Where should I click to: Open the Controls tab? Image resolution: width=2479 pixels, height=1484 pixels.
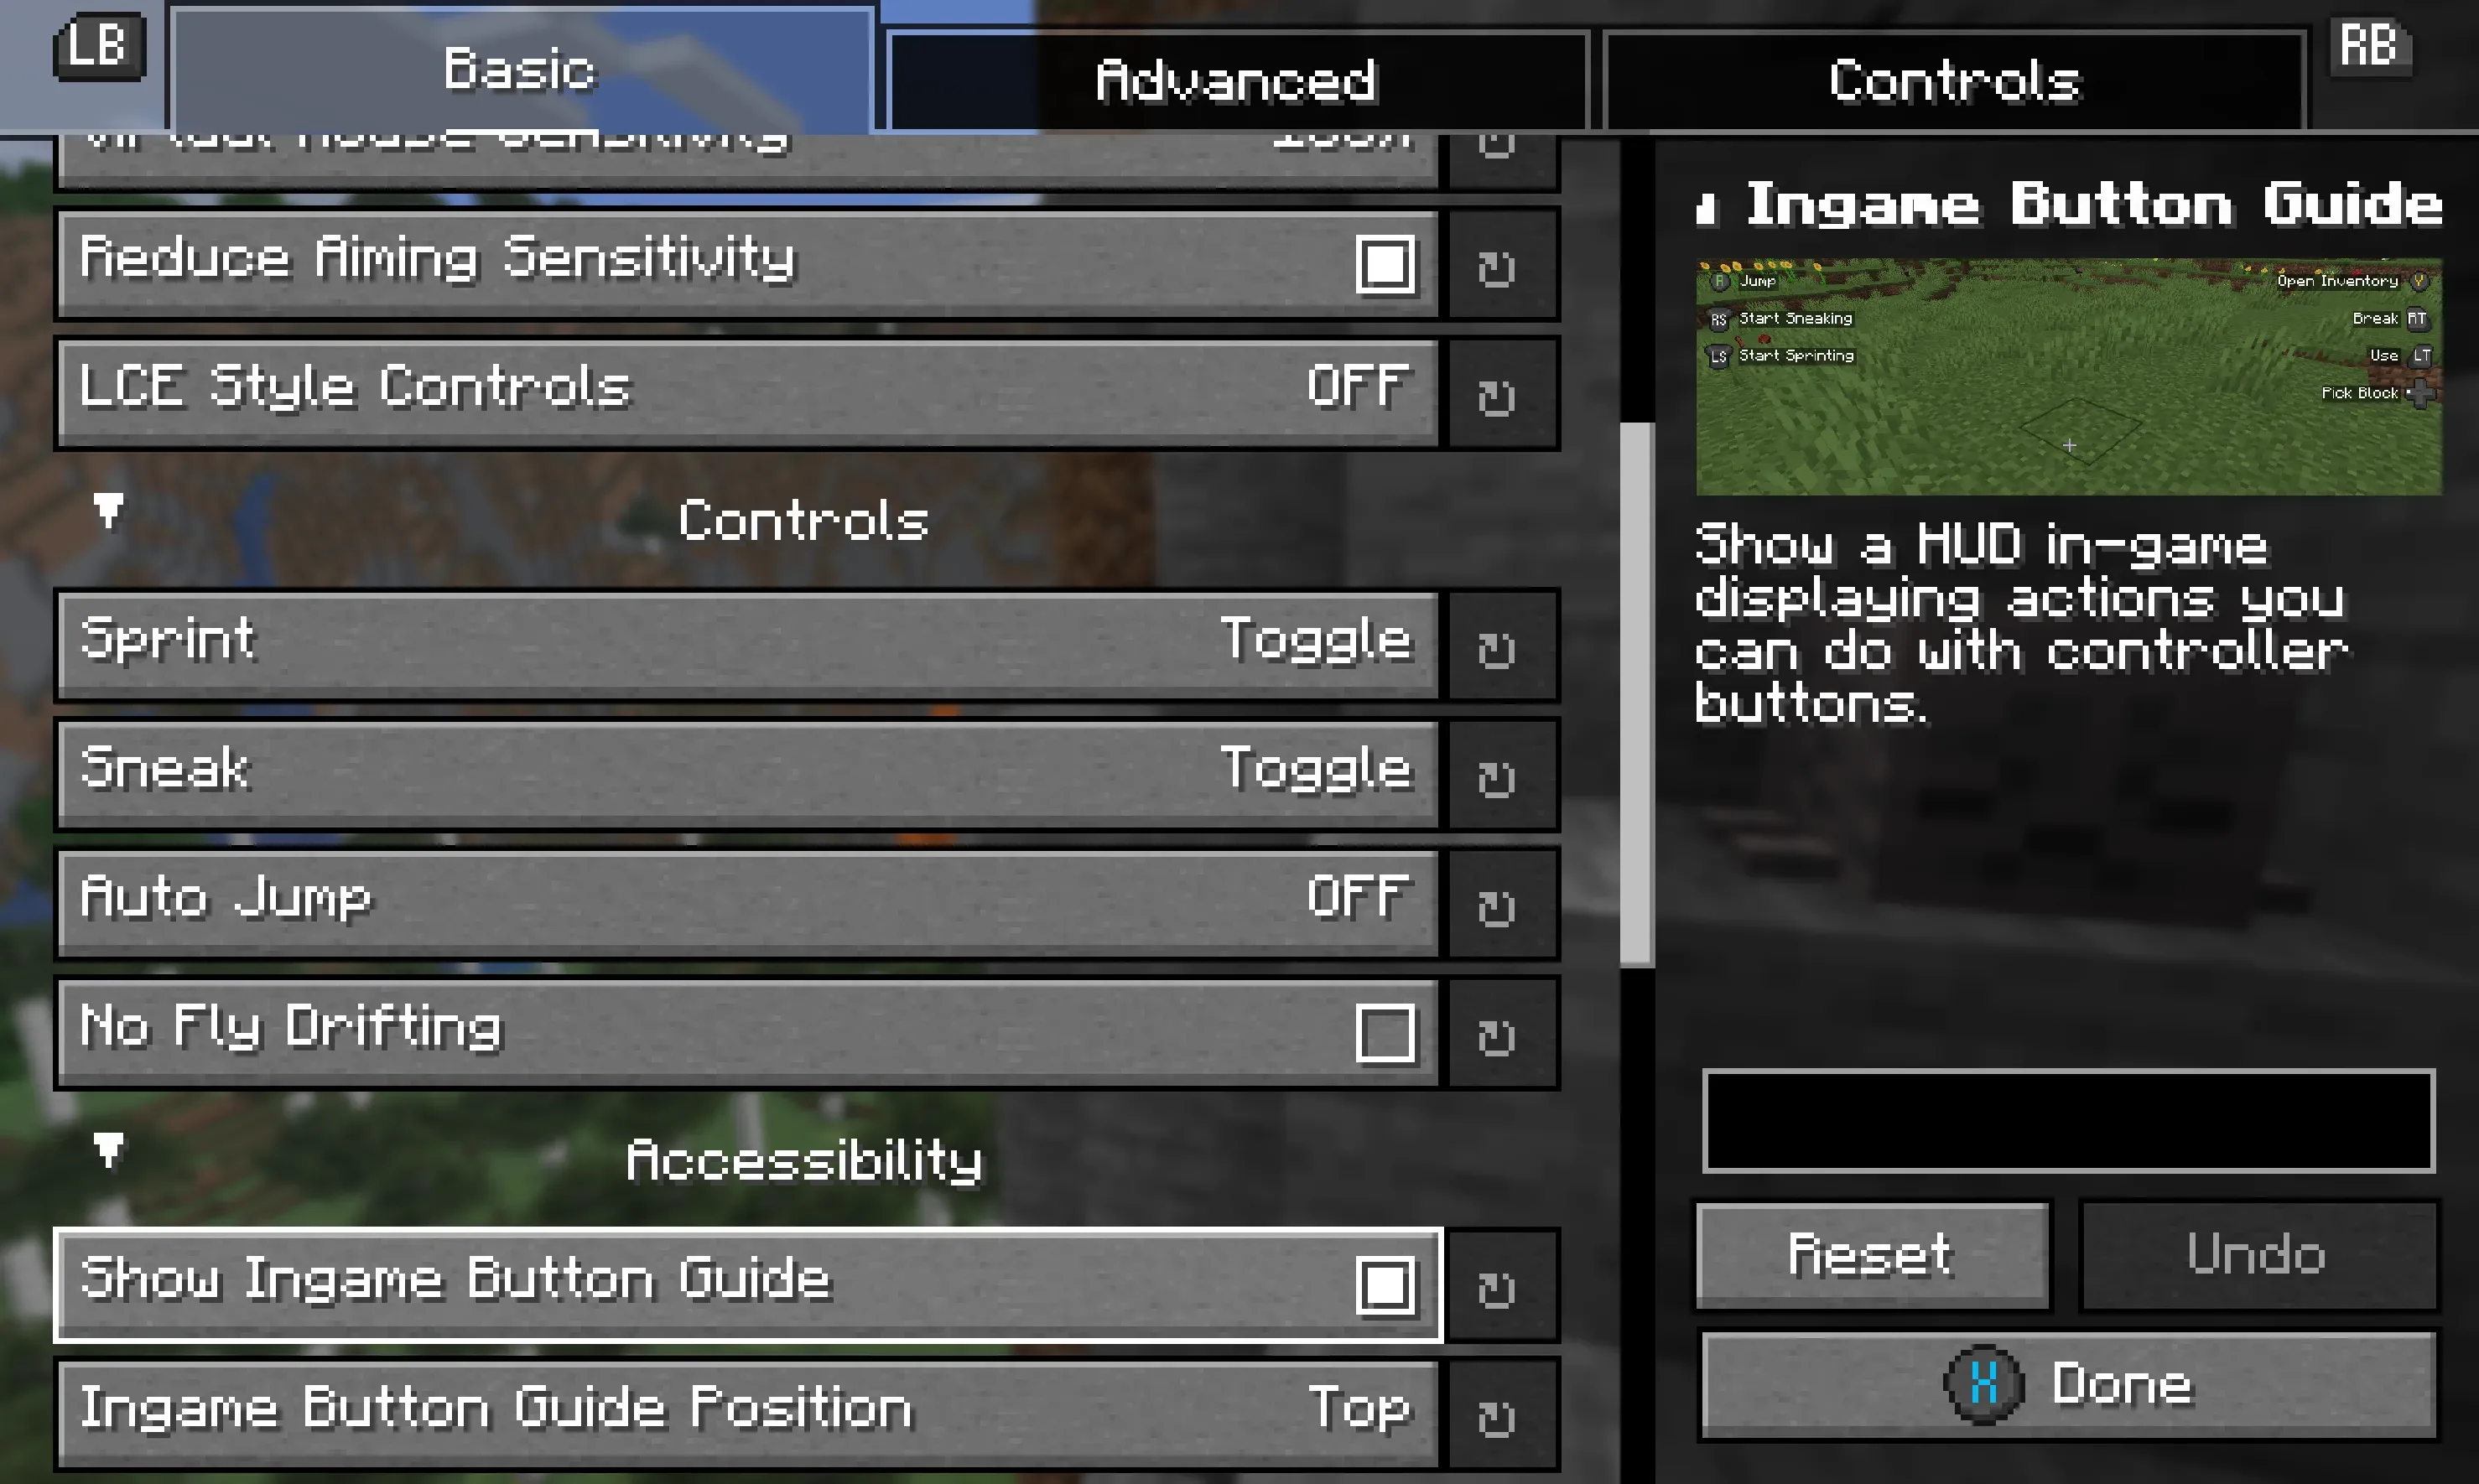[x=1954, y=80]
